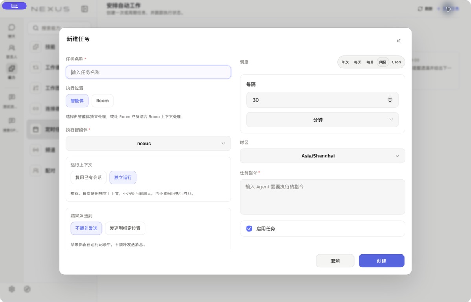Open the Asia/Shanghai timezone dropdown

pos(322,156)
